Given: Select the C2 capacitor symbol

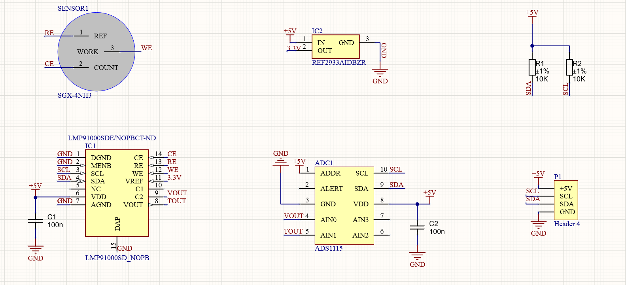Looking at the screenshot, I should [x=417, y=227].
